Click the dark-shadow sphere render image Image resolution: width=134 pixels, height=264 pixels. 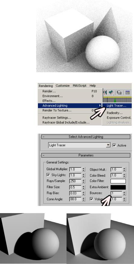coord(33,238)
